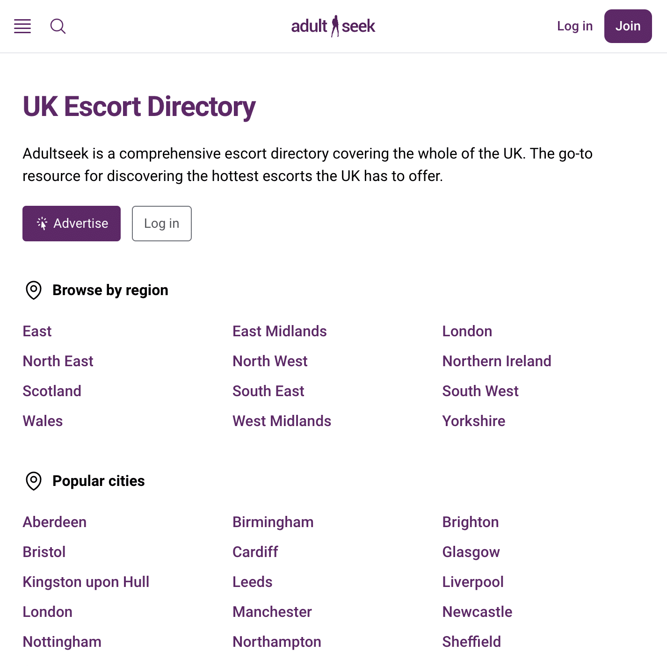Open the East Midlands region
Screen dimensions: 667x666
point(280,331)
